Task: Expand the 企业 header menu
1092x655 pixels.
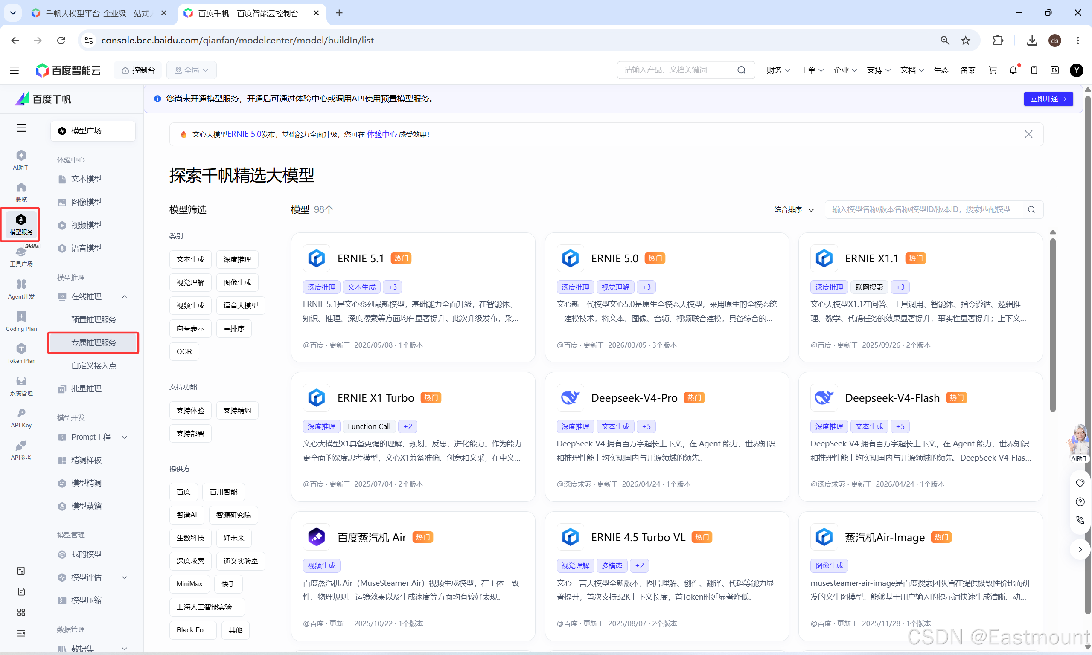Action: (x=845, y=70)
